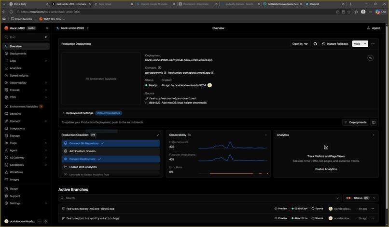
Task: Click the Instant Rollback button
Action: click(335, 44)
